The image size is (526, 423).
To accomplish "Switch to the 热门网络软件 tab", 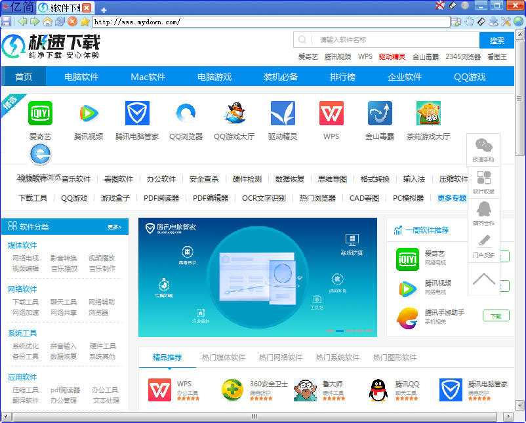I will tap(281, 357).
